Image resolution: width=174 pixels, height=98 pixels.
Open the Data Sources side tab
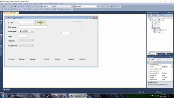point(1,39)
